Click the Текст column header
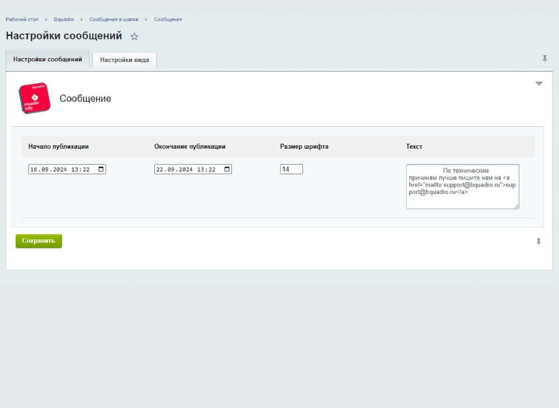The width and height of the screenshot is (559, 408). [x=414, y=146]
